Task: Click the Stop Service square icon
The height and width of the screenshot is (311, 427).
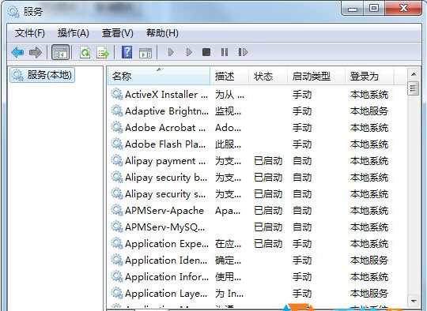Action: pyautogui.click(x=206, y=52)
